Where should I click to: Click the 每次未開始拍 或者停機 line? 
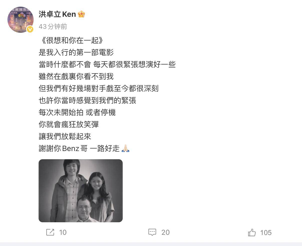(x=77, y=112)
